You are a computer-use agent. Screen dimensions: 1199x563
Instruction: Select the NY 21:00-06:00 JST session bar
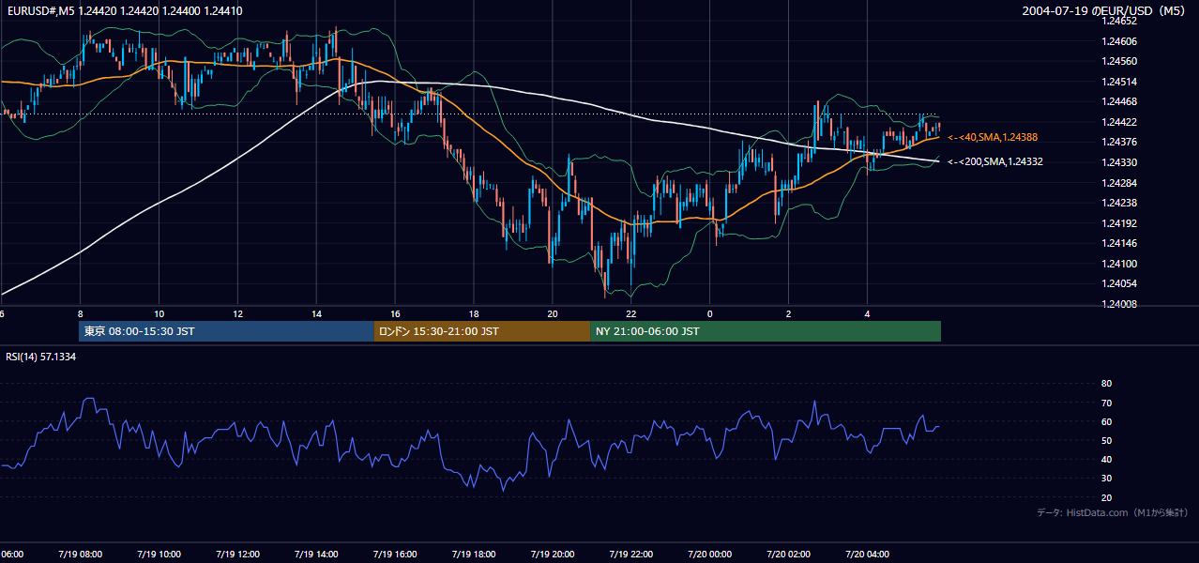[x=766, y=331]
